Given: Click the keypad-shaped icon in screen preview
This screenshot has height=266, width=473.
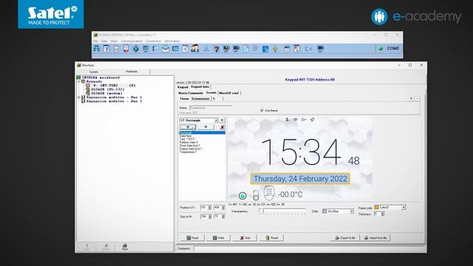Looking at the screenshot, I should 269,193.
